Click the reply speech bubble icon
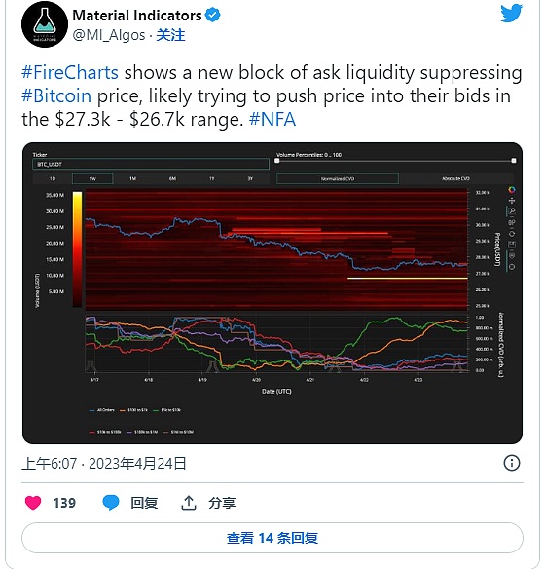This screenshot has height=569, width=544. pos(111,503)
